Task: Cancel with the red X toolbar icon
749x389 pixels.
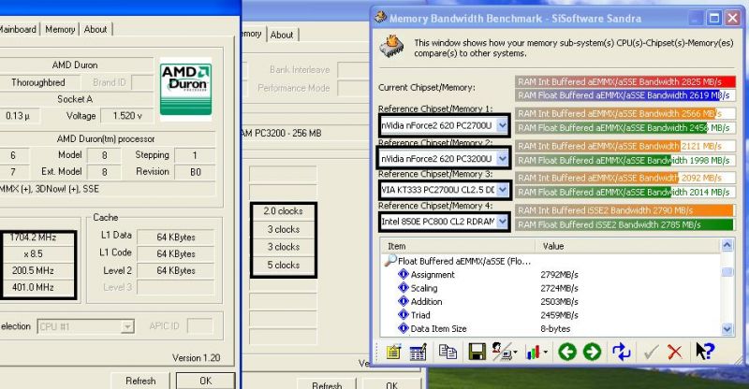Action: click(674, 353)
